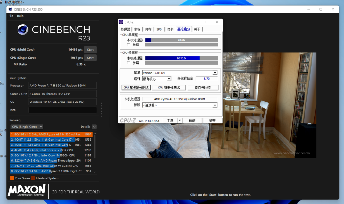Click the ranking list scroll-down arrow
This screenshot has height=204, width=344.
[95, 172]
